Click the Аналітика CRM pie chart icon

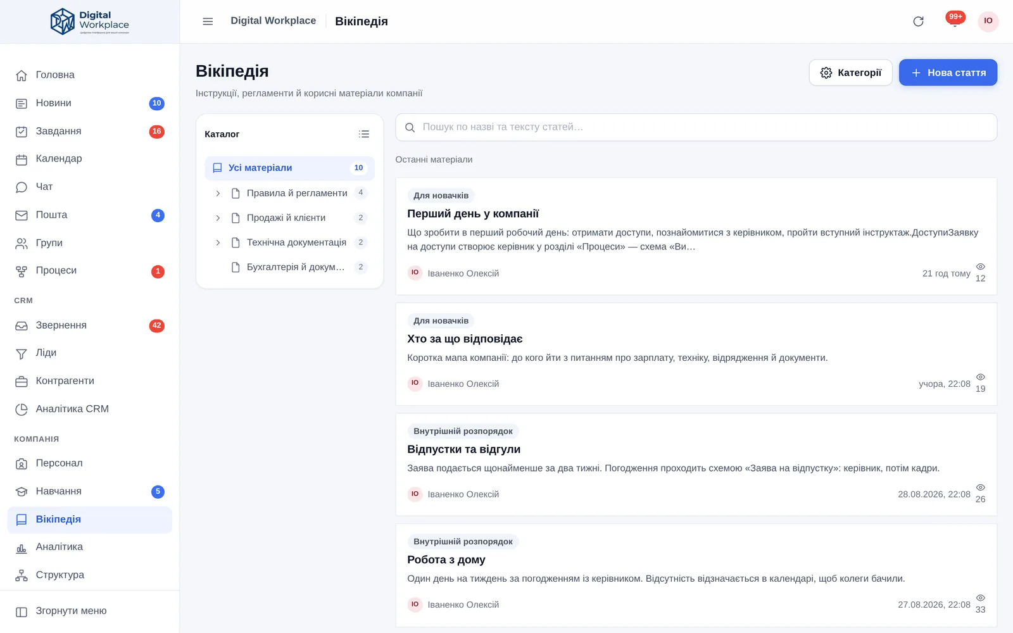(22, 410)
